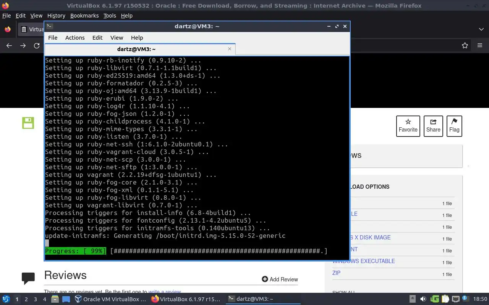
Task: Switch to workspace 4
Action: coord(45,299)
